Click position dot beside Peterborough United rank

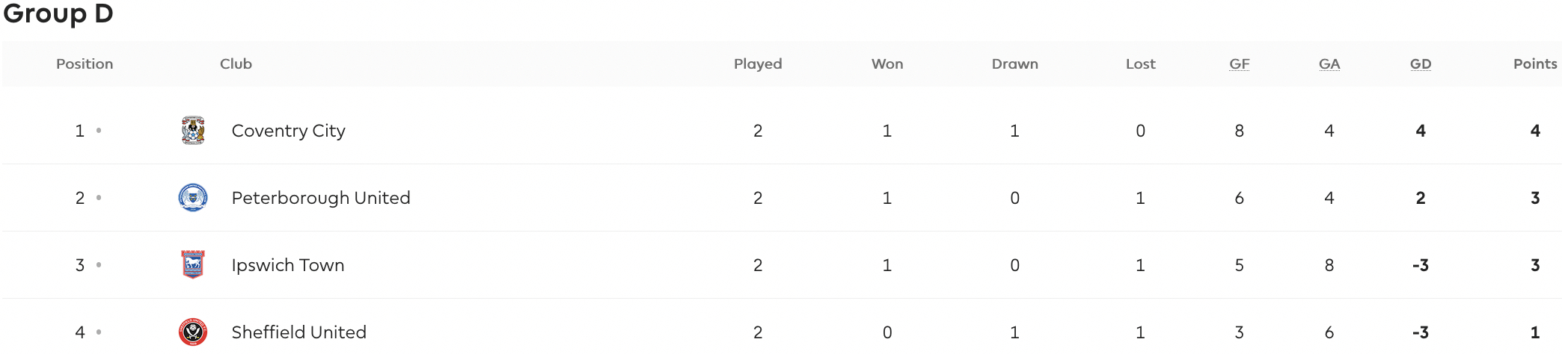[99, 198]
